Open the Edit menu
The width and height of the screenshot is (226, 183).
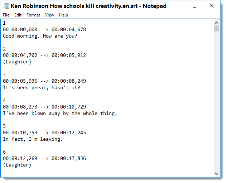point(18,15)
